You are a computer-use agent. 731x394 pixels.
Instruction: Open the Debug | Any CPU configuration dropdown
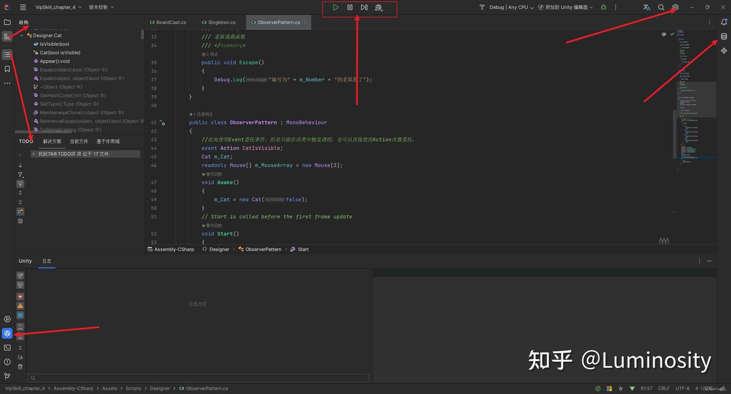pyautogui.click(x=509, y=7)
